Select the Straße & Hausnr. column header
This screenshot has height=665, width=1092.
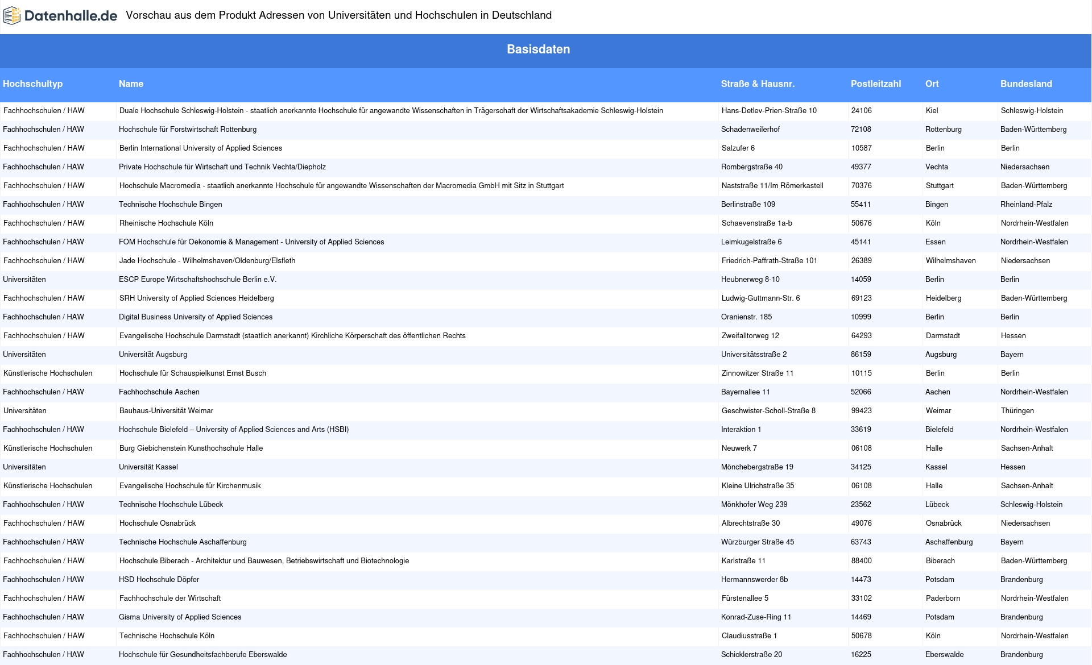pyautogui.click(x=758, y=84)
